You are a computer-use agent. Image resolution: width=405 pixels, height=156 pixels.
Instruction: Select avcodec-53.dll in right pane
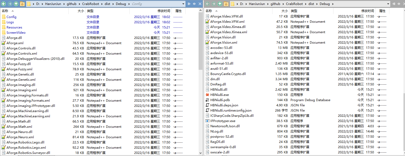[221, 48]
